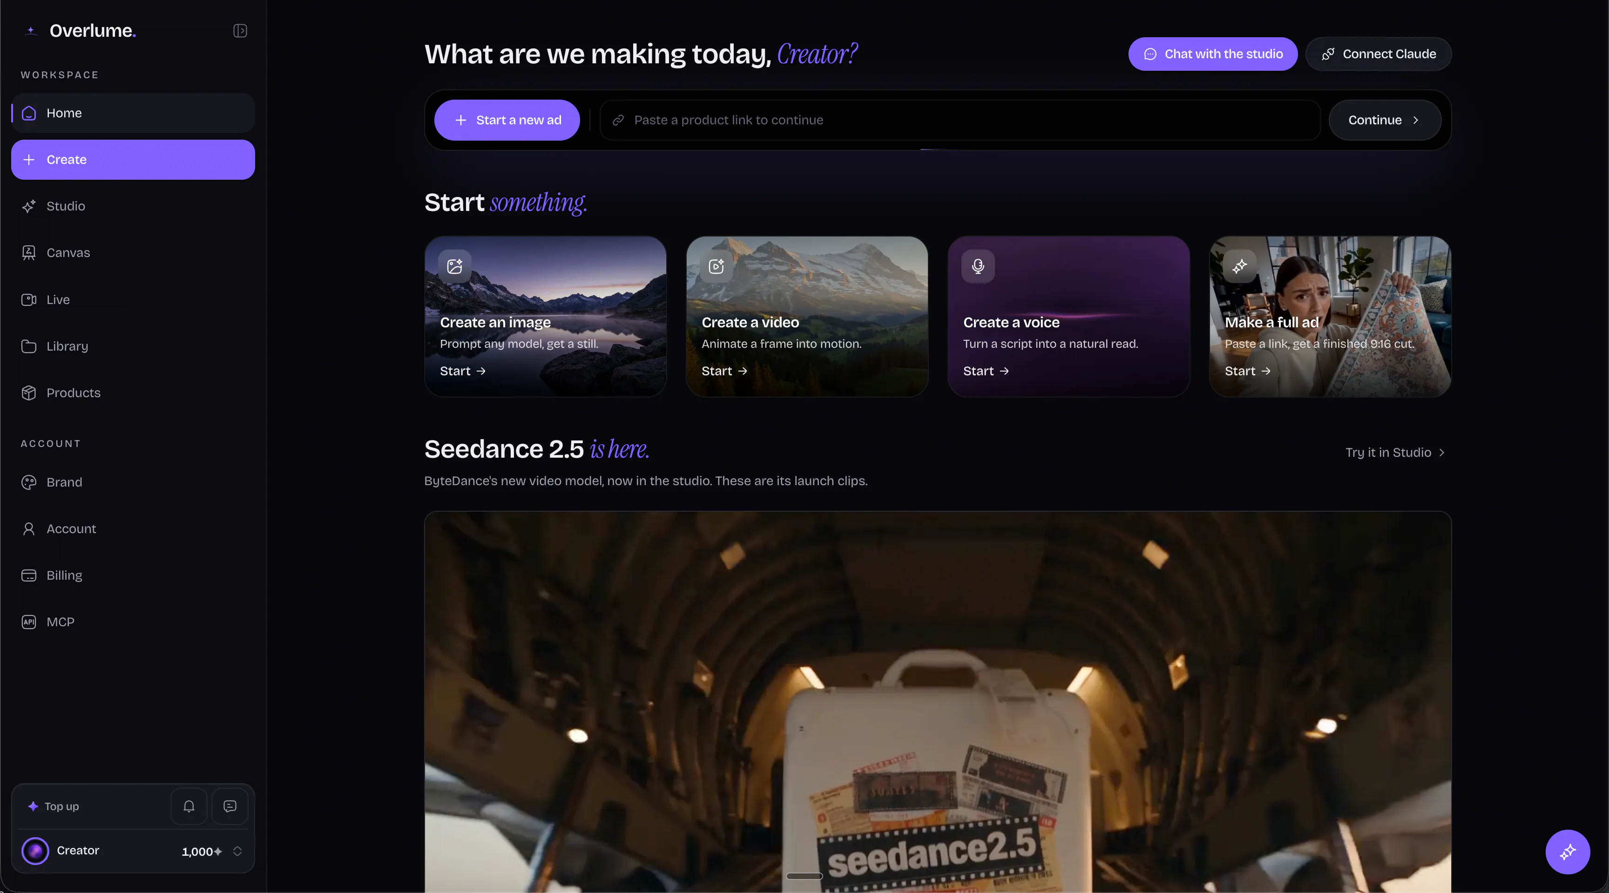Click the Continue button

point(1385,120)
